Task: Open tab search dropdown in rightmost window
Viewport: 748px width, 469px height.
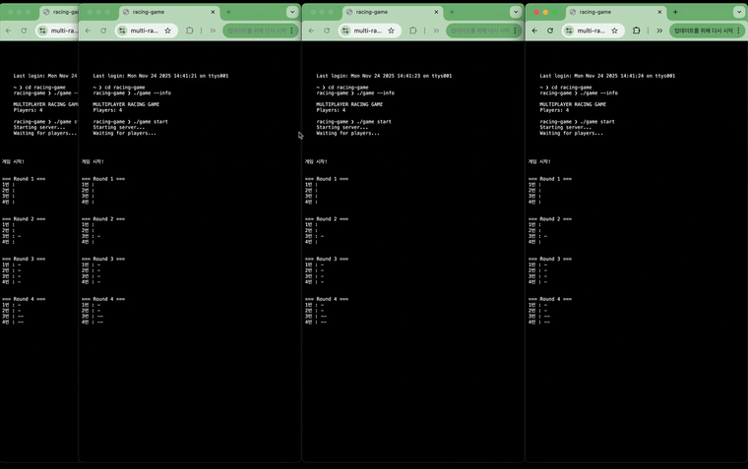Action: [739, 12]
